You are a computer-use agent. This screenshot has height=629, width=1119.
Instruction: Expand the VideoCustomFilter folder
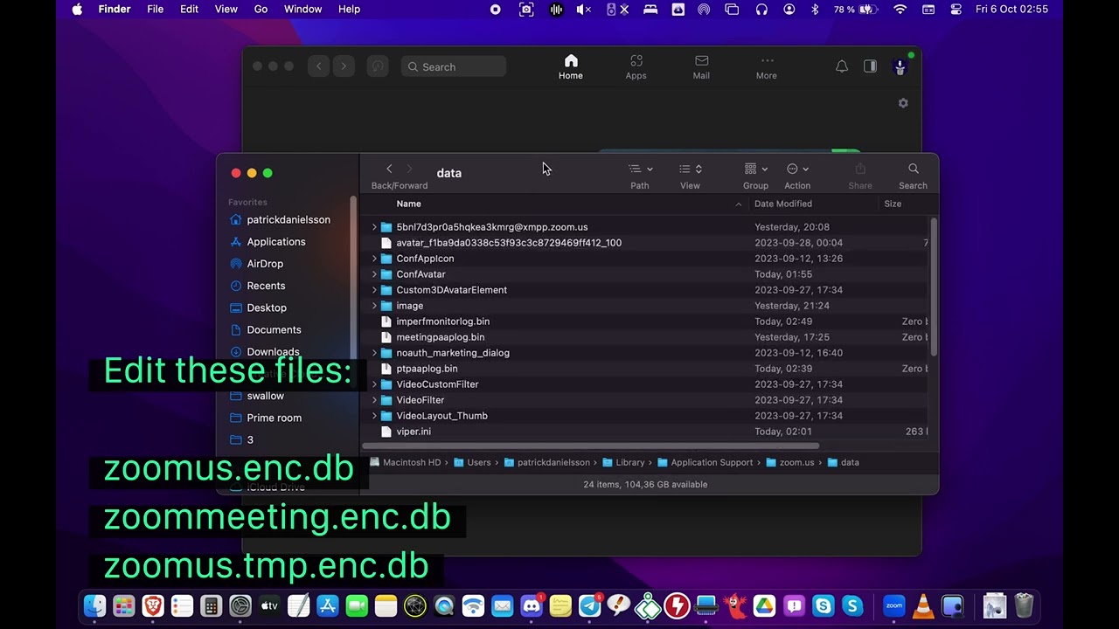click(x=374, y=384)
